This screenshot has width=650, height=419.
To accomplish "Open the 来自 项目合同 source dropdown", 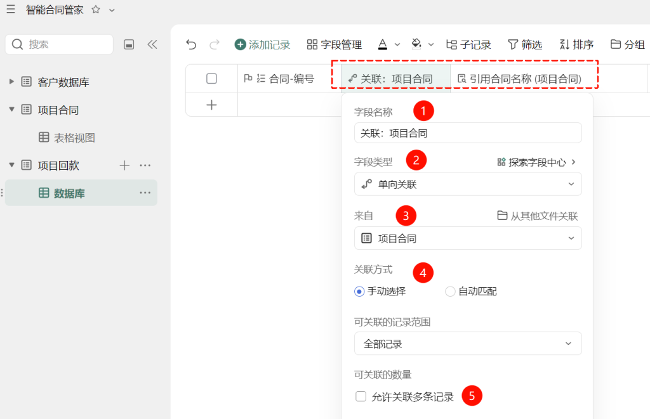I will (468, 238).
